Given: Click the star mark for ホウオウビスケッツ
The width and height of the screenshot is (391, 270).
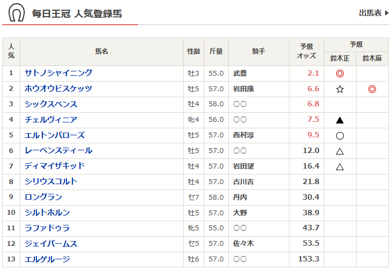Looking at the screenshot, I should [x=339, y=89].
